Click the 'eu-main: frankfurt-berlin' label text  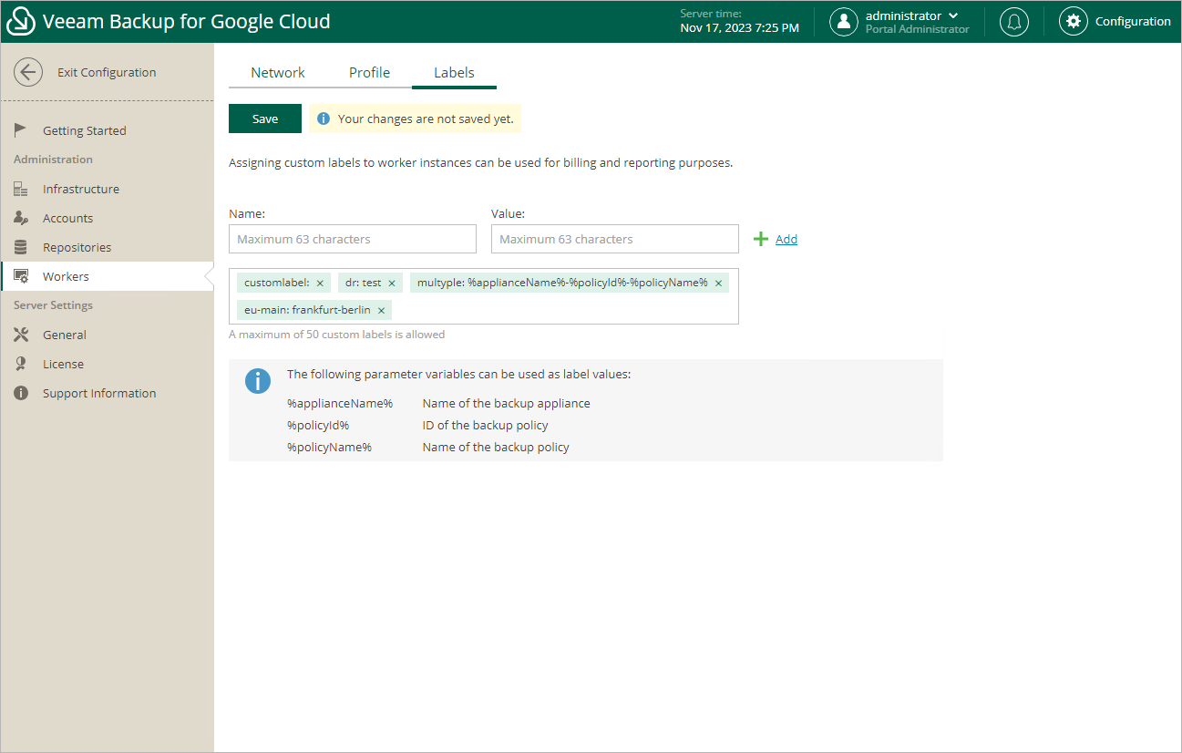[x=307, y=310]
